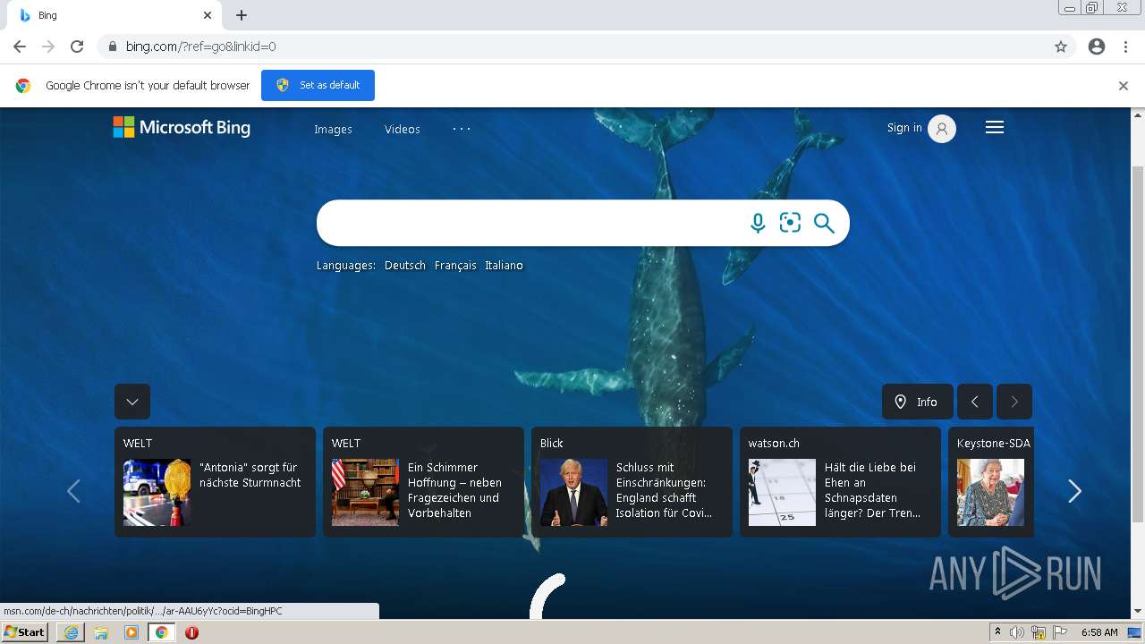Go back to previous page
This screenshot has height=644, width=1145.
tap(20, 47)
